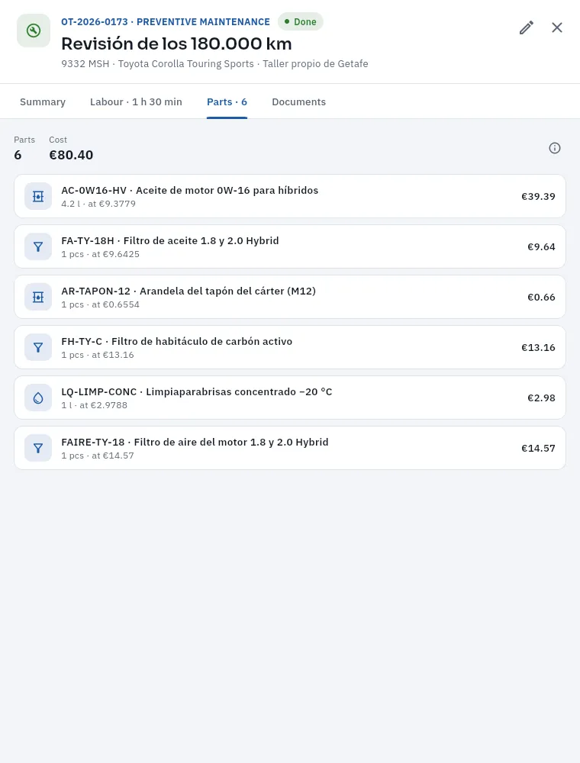
Task: Click the 1 pcs at €9.6425 detail
Action: click(100, 254)
